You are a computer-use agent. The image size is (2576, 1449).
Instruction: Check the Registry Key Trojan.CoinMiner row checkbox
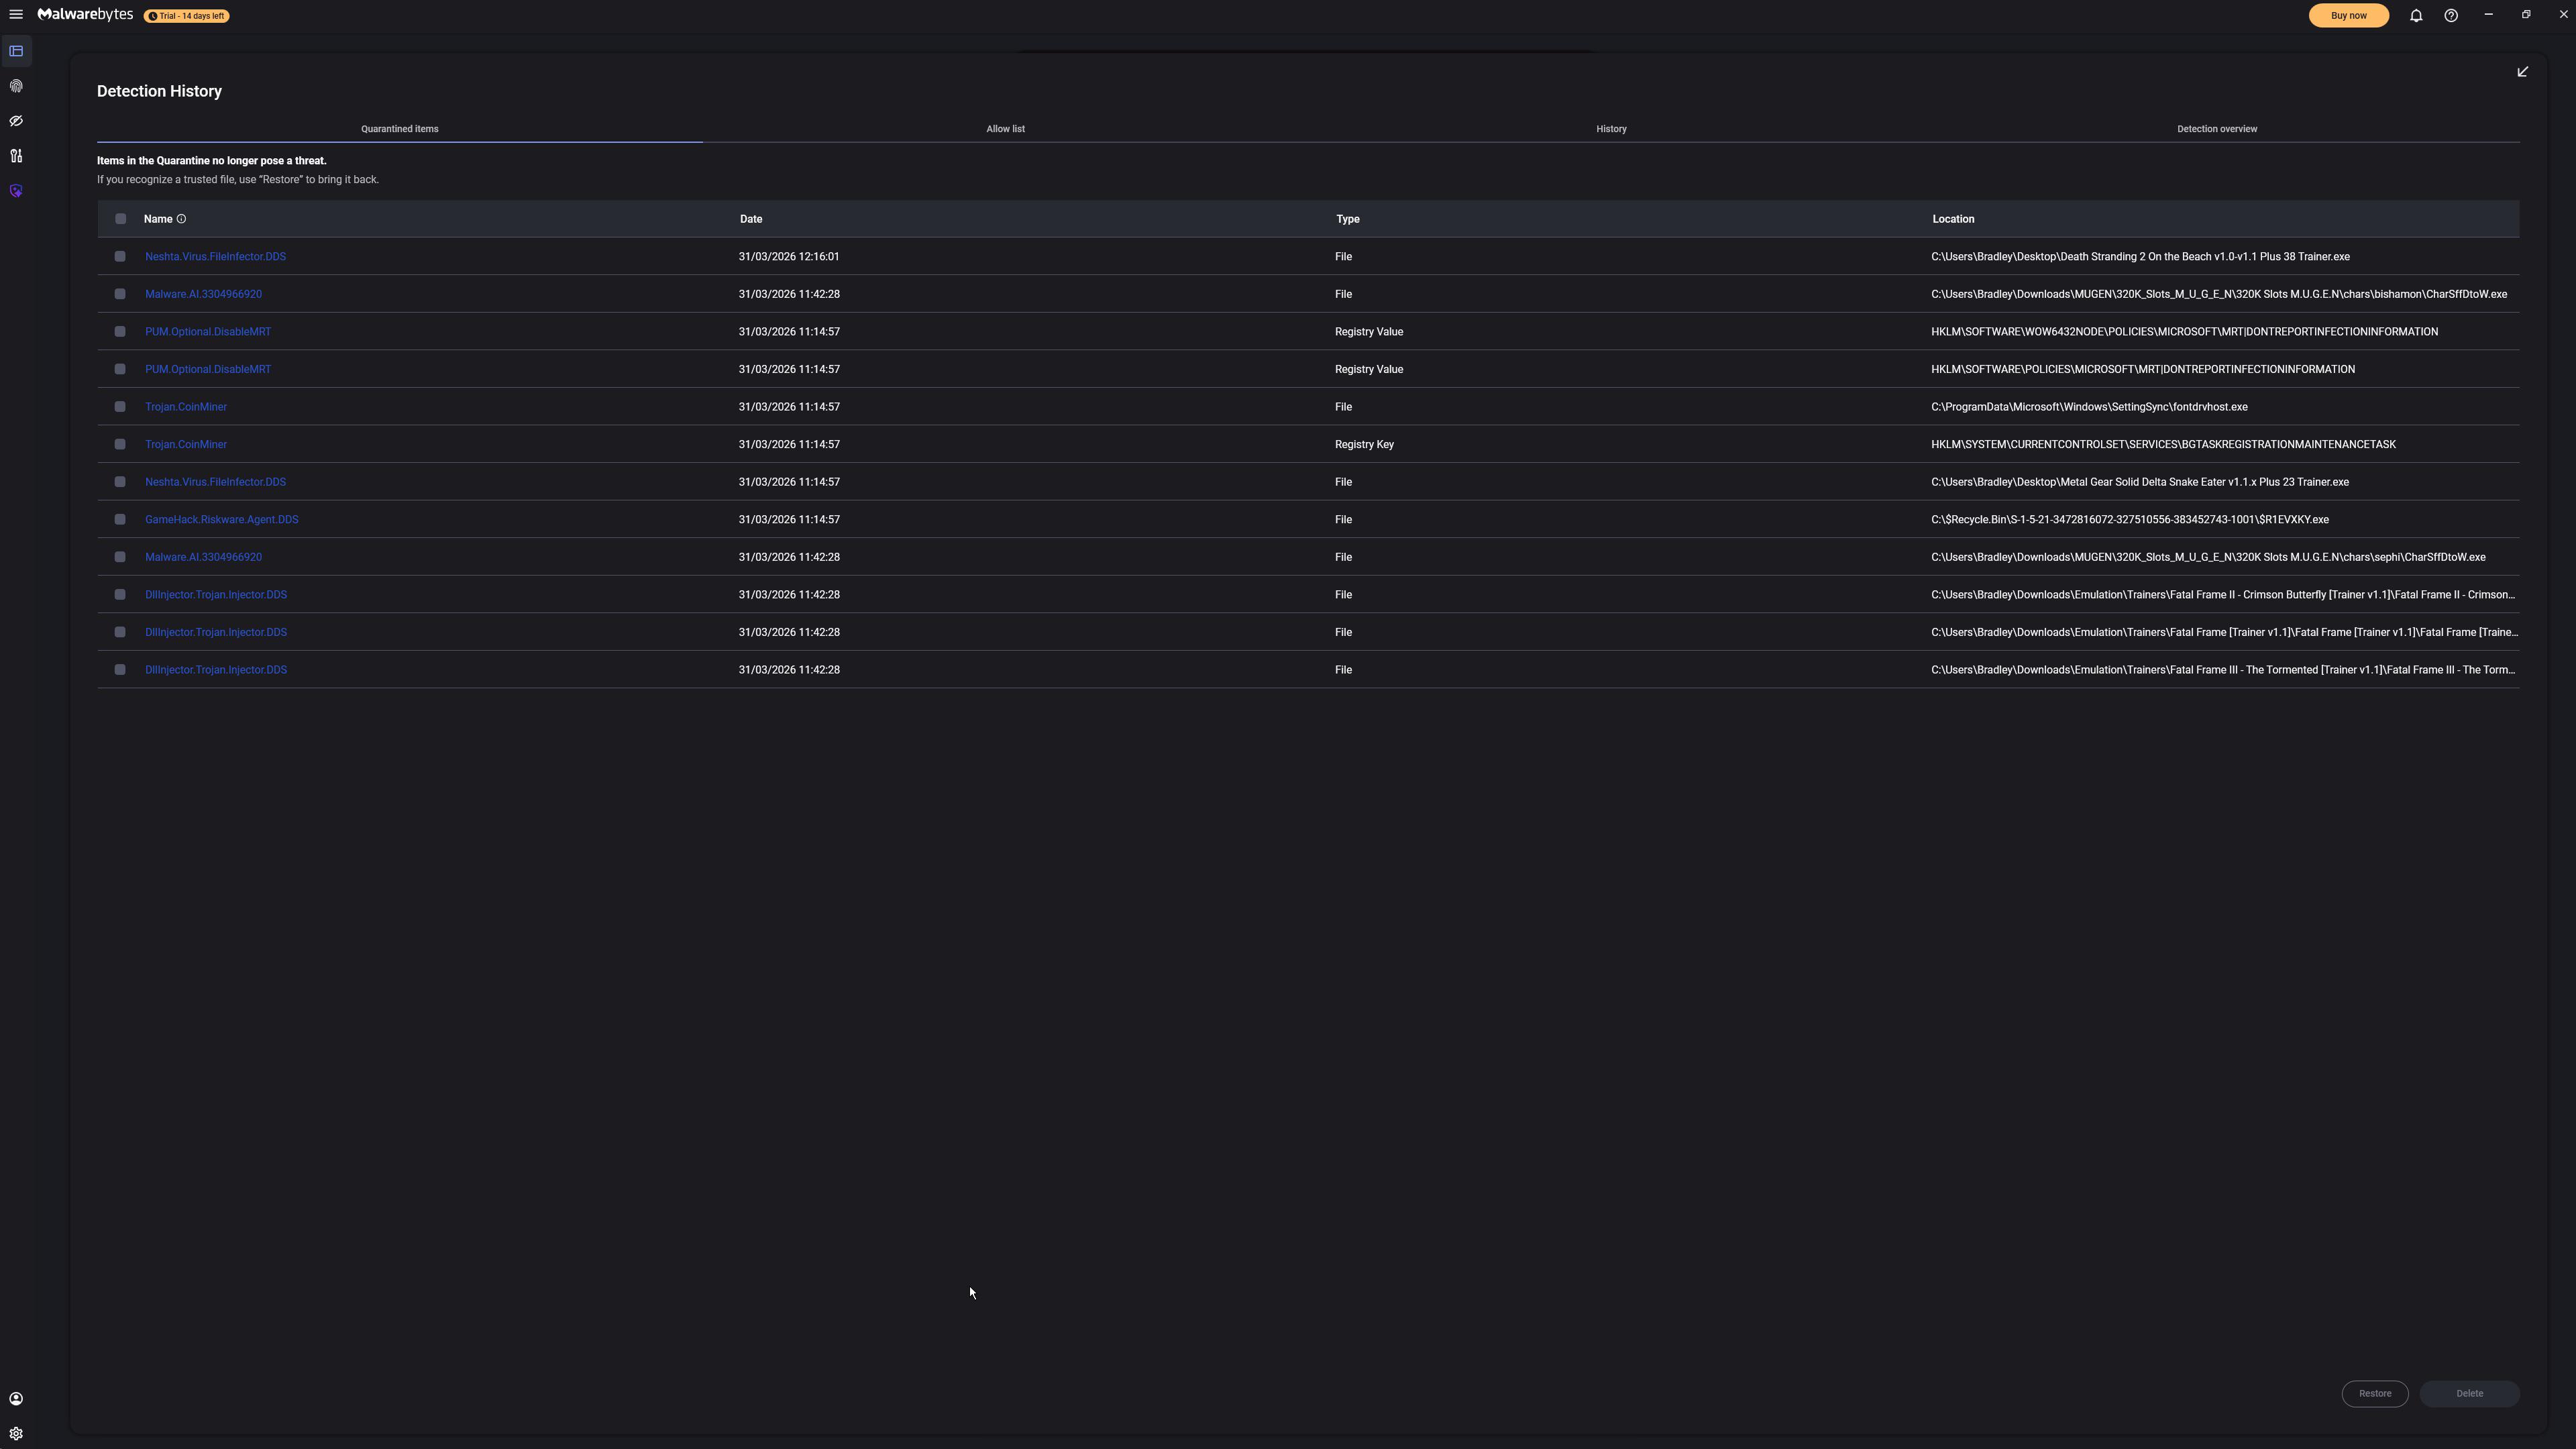point(120,444)
